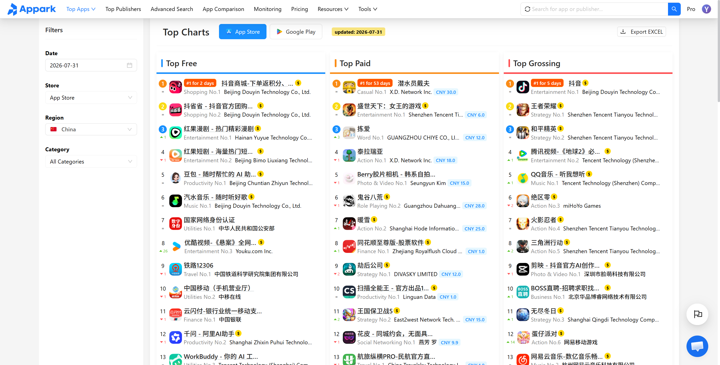The height and width of the screenshot is (365, 720).
Task: Open 中国移动 app icon
Action: 175,292
